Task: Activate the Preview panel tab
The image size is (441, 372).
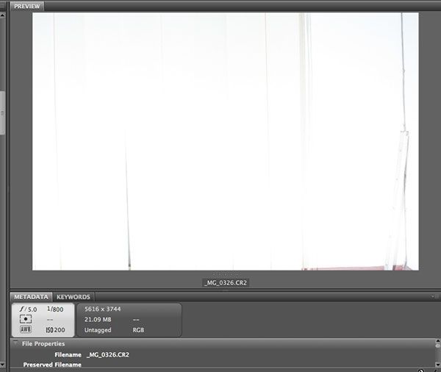Action: pyautogui.click(x=27, y=6)
